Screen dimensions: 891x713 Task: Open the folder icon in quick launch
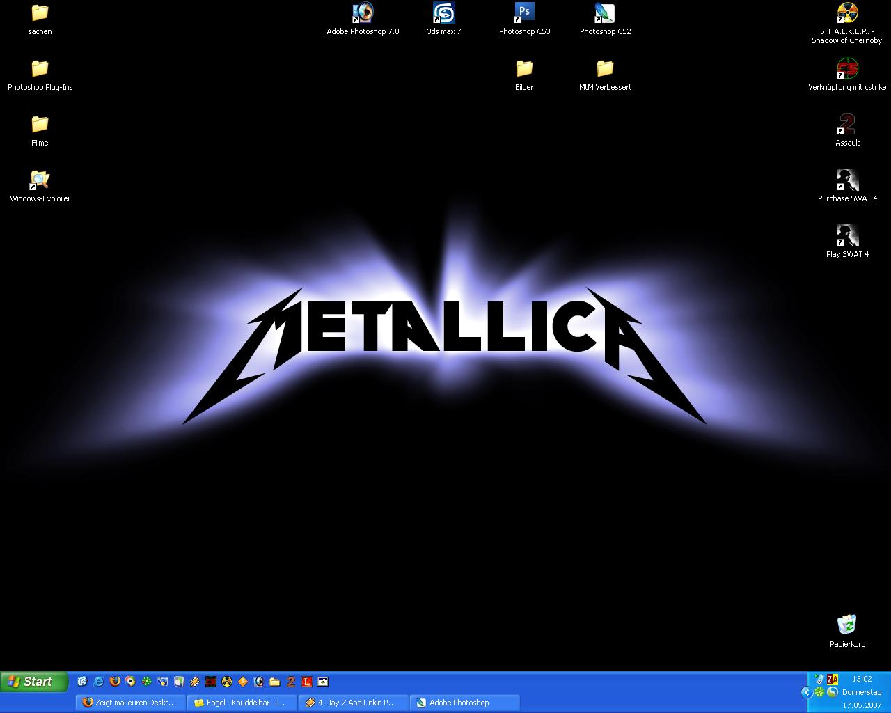[x=274, y=682]
